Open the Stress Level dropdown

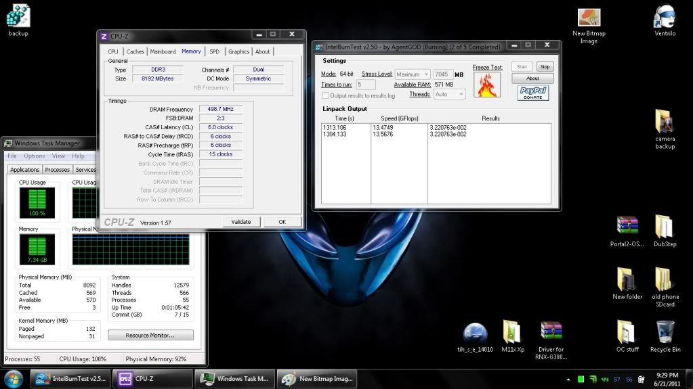tap(412, 74)
